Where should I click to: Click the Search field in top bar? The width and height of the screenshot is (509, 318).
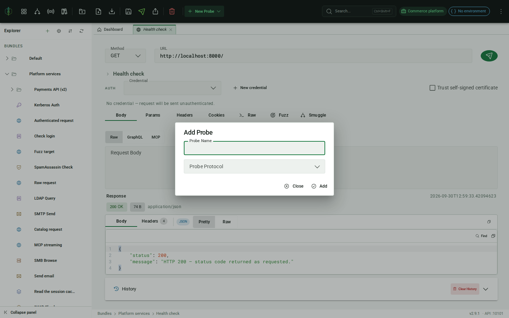click(x=359, y=11)
